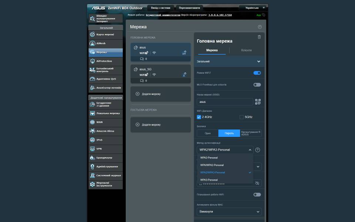Viewport: 355px width, 222px height.
Task: Collapse the Загальний section
Action: (258, 61)
